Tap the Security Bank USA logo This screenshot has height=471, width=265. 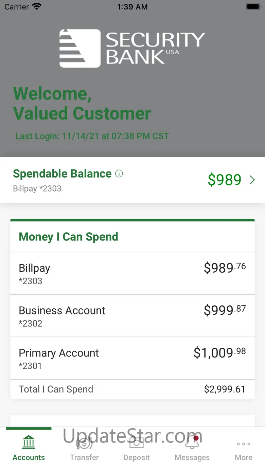coord(132,48)
